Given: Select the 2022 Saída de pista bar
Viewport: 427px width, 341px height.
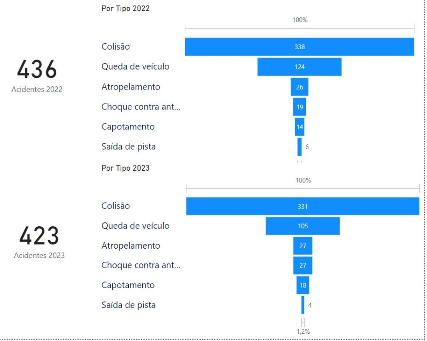Looking at the screenshot, I should [x=299, y=147].
